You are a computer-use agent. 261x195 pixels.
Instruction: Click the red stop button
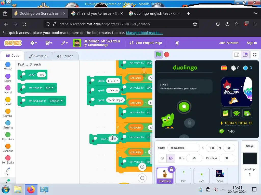click(167, 55)
